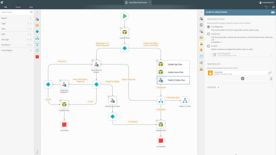Select the Custom radio button
The image size is (276, 155).
[208, 46]
